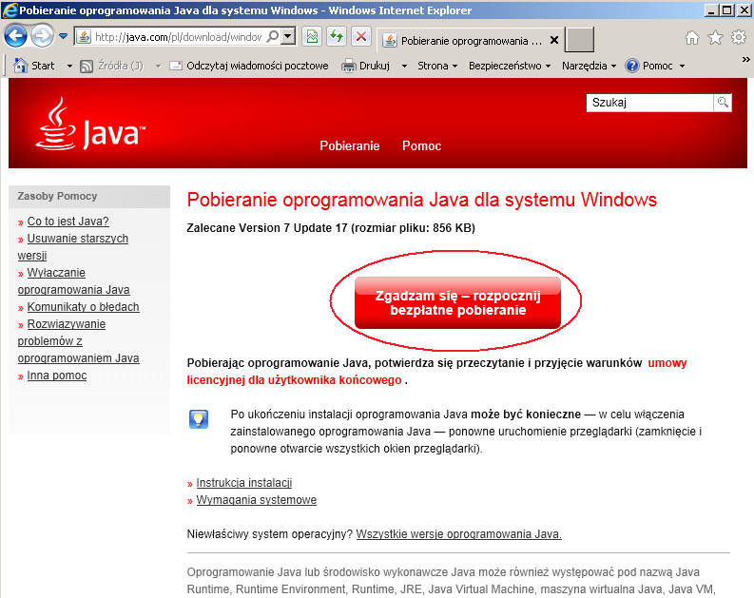Click the Pomoc help question-mark button
The width and height of the screenshot is (754, 598).
tap(648, 66)
